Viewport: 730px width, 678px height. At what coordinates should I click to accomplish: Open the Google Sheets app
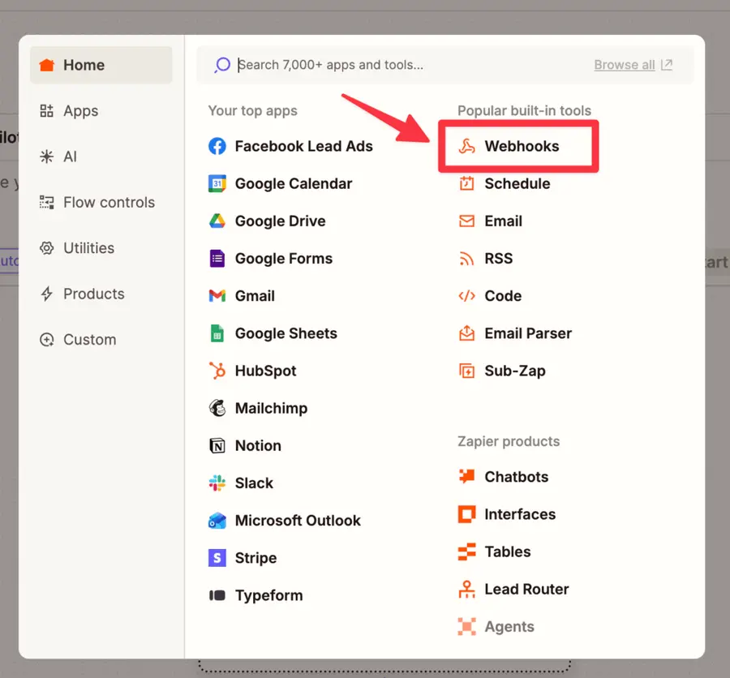point(286,333)
